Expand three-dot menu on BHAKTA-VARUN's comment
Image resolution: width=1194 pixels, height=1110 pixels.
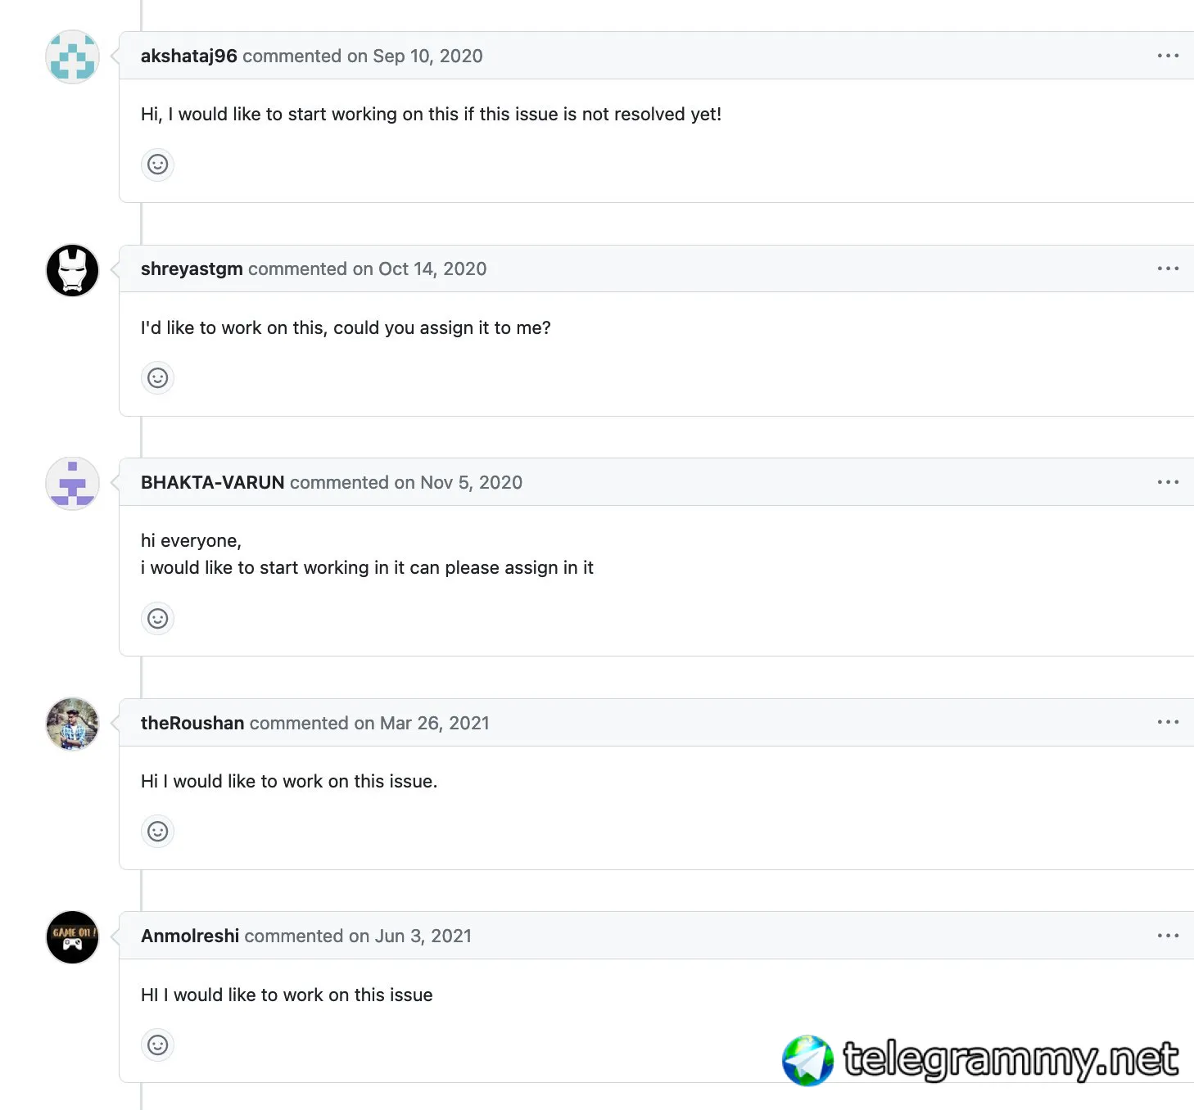tap(1168, 482)
